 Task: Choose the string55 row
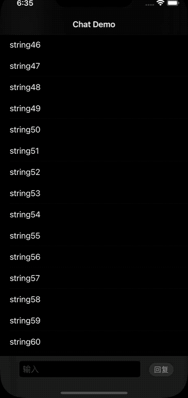94,236
